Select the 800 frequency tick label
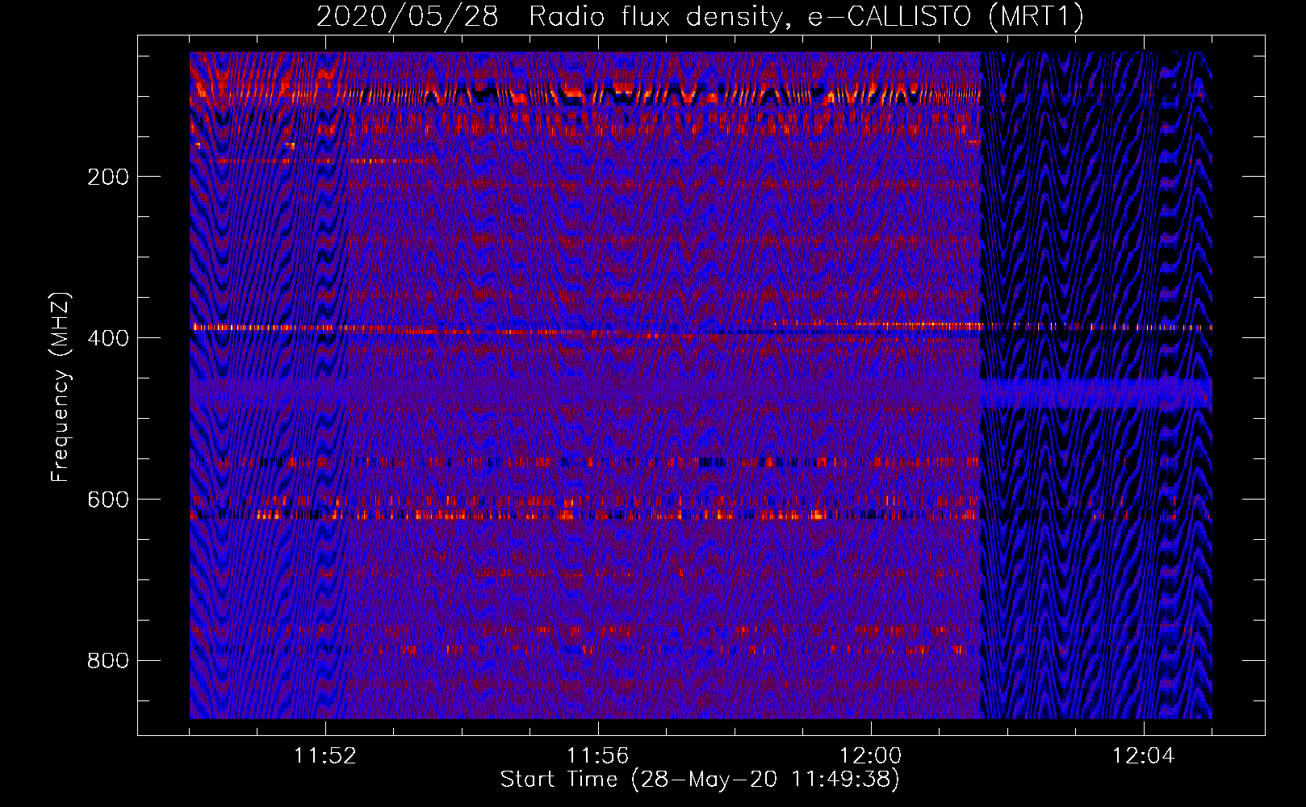This screenshot has width=1306, height=807. click(108, 661)
